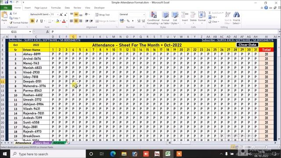Screen dimensions: 281x158
Task: Shrink font size with Shrink Font
Action: [x=65, y=14]
